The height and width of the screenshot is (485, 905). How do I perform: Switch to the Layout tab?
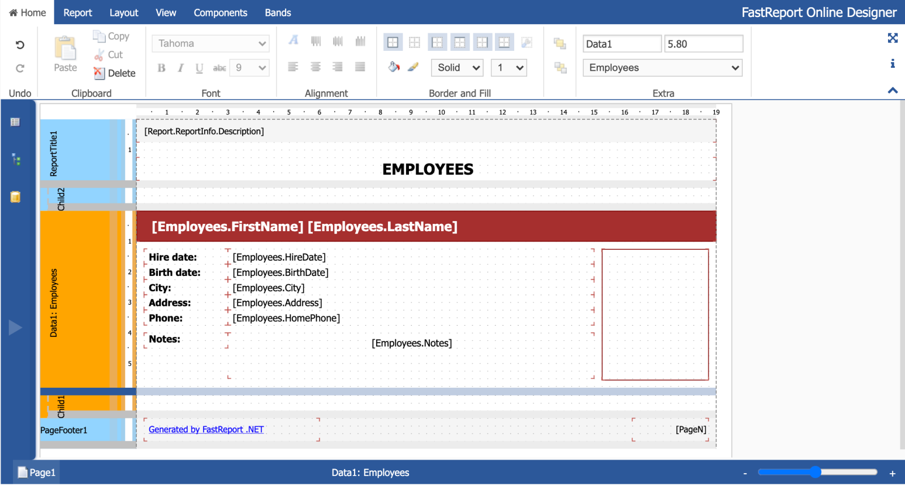(x=124, y=12)
